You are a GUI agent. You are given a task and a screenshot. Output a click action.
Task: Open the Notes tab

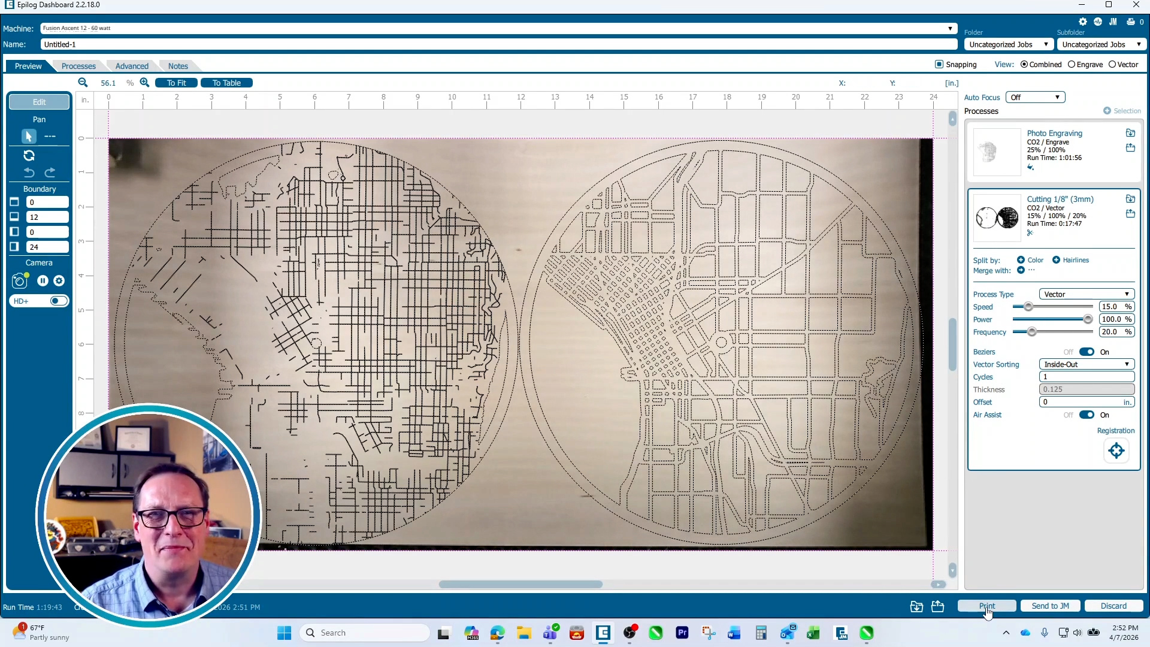(x=178, y=66)
